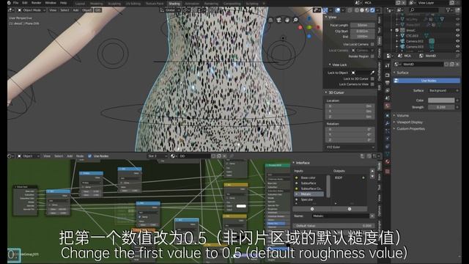The image size is (469, 264).
Task: Open the Output properties tab icon
Action: click(388, 83)
